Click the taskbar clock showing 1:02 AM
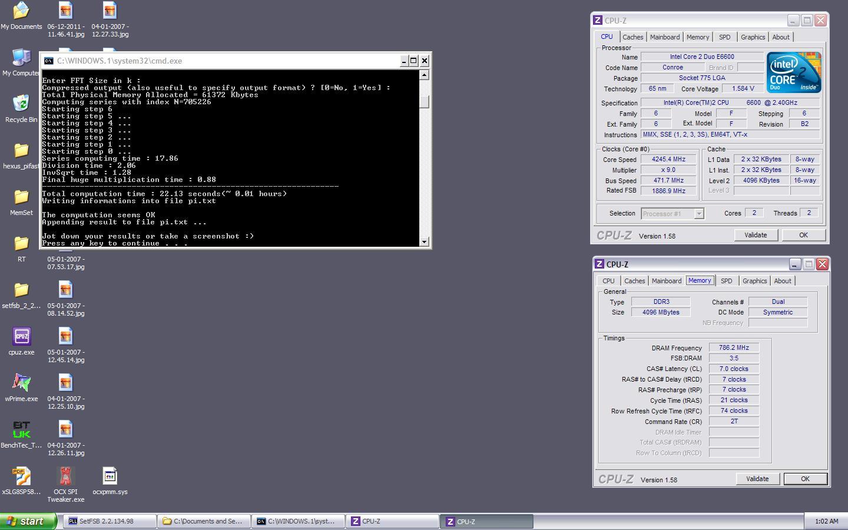This screenshot has height=530, width=848. tap(827, 521)
